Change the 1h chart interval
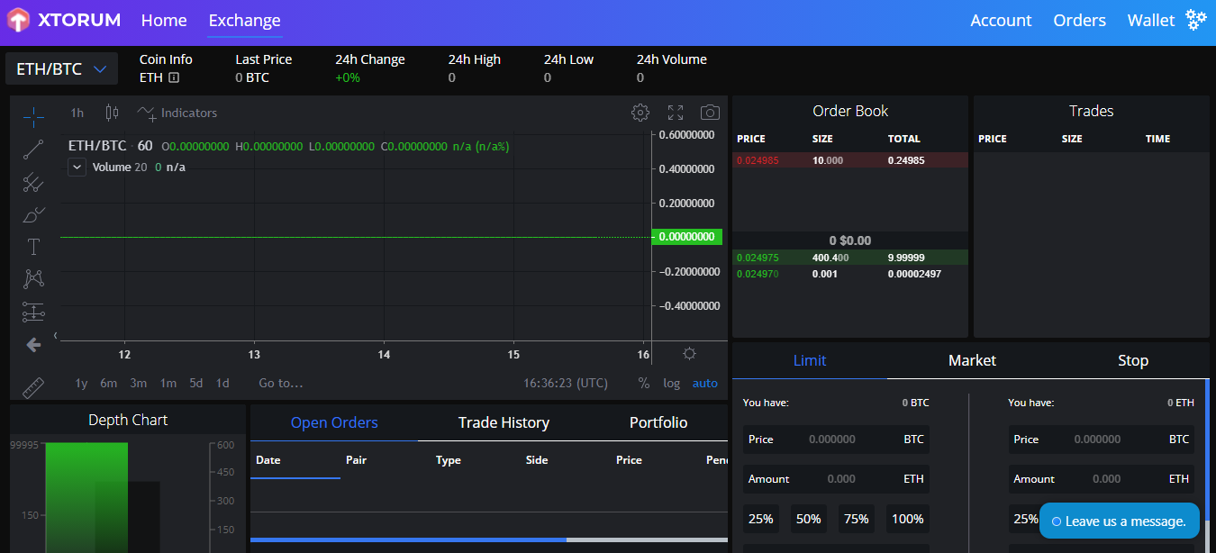The image size is (1216, 553). [x=77, y=113]
